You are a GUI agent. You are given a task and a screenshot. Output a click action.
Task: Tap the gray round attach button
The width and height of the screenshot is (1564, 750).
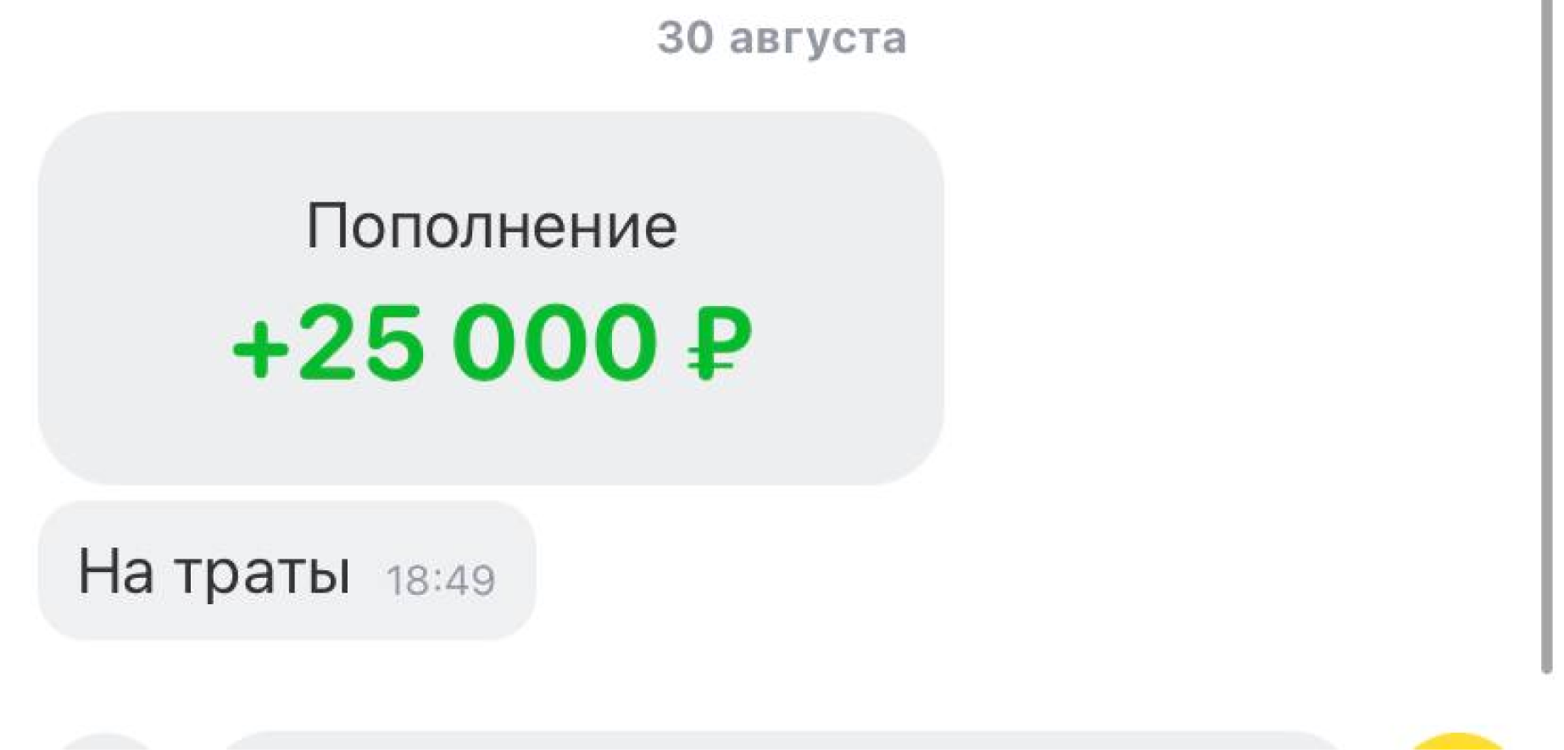[x=108, y=742]
